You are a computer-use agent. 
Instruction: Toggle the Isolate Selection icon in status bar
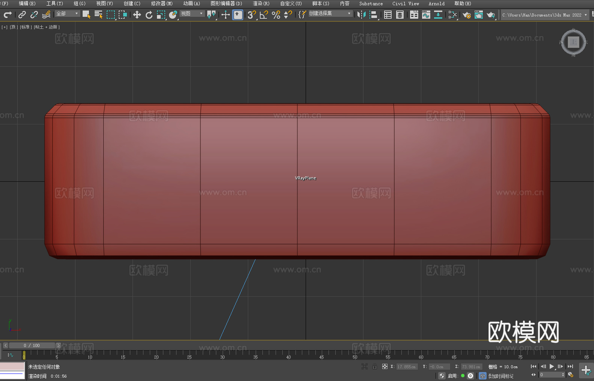pos(364,366)
